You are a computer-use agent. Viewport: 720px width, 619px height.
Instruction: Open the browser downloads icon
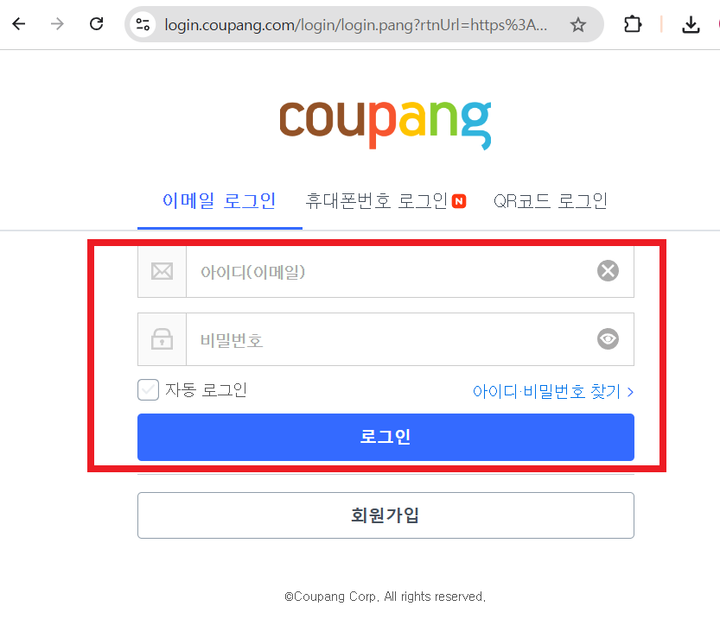click(691, 25)
